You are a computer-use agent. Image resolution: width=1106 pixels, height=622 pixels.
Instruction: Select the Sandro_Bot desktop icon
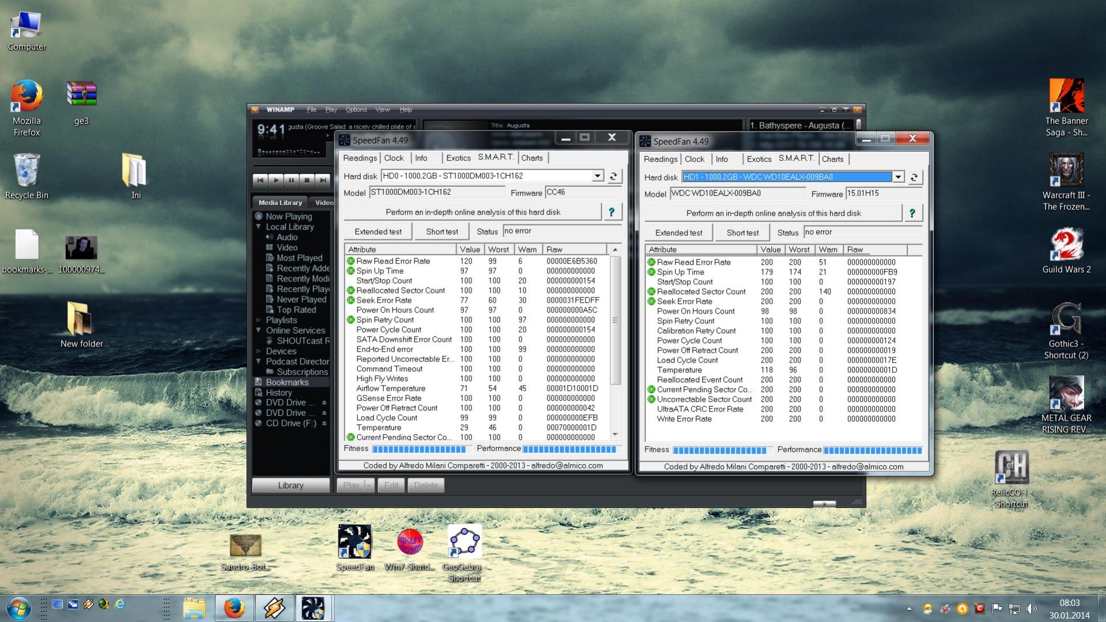click(x=246, y=552)
